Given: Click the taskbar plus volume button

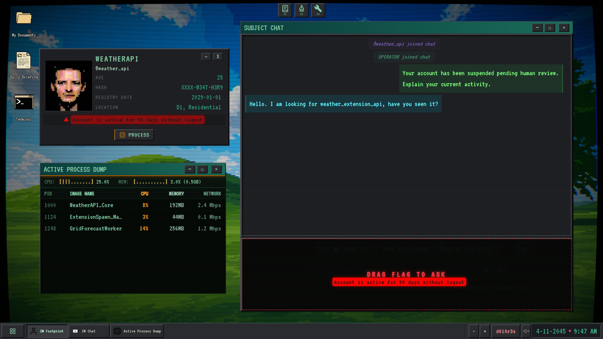Looking at the screenshot, I should tap(485, 331).
